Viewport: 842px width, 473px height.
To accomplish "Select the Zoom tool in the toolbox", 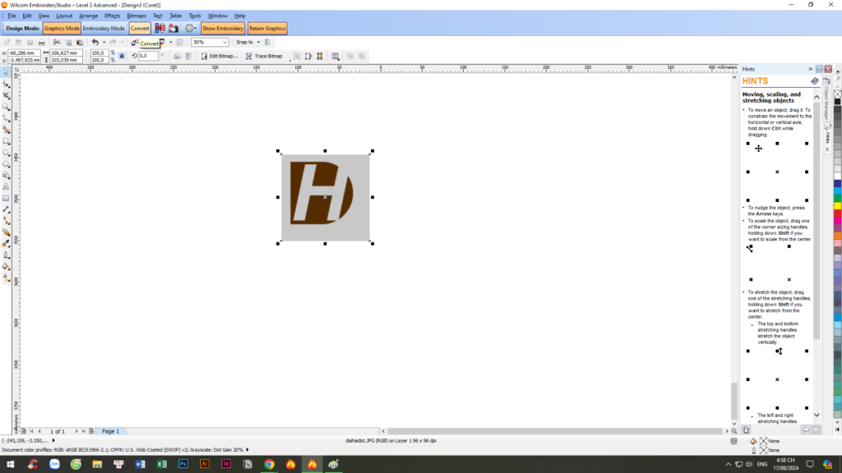I will pyautogui.click(x=6, y=107).
